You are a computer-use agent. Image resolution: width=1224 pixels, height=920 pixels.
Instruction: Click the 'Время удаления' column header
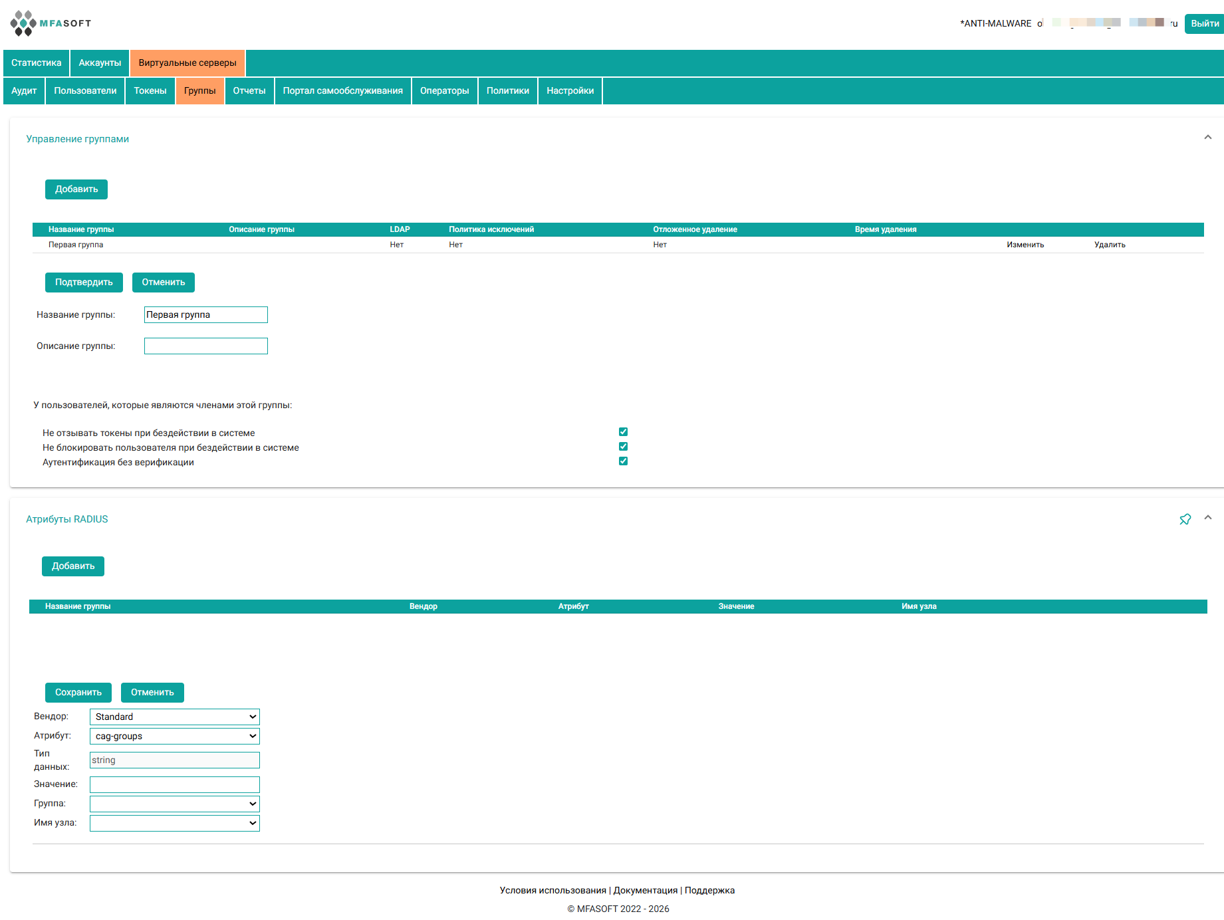click(x=886, y=229)
